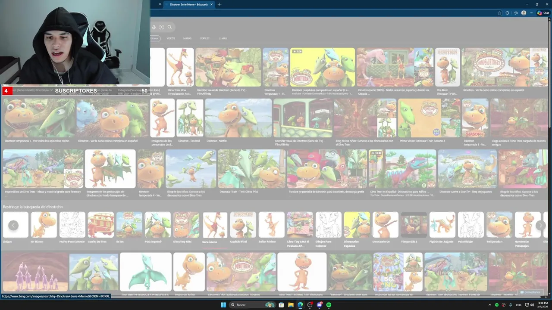This screenshot has height=310, width=552.
Task: Click the microphone icon in system tray
Action: click(511, 305)
